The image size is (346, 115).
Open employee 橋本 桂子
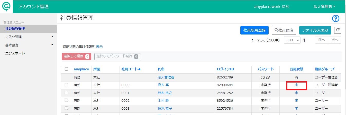coord(165,109)
